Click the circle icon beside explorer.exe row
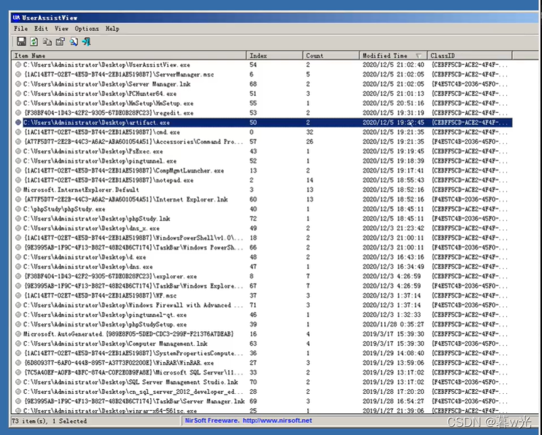542x435 pixels. [x=18, y=277]
